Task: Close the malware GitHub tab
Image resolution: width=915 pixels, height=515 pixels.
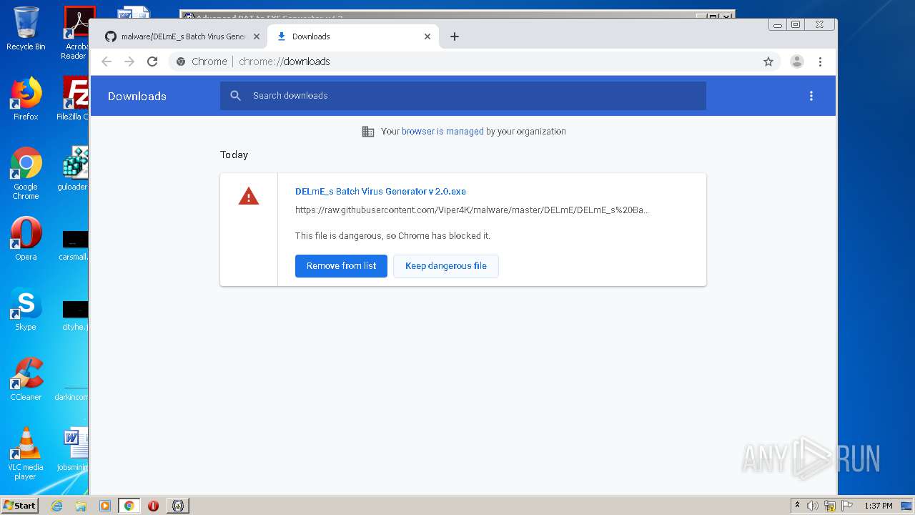Action: (257, 36)
